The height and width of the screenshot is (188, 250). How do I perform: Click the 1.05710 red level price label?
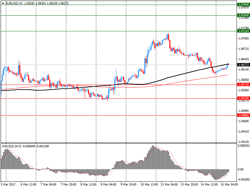point(243,84)
